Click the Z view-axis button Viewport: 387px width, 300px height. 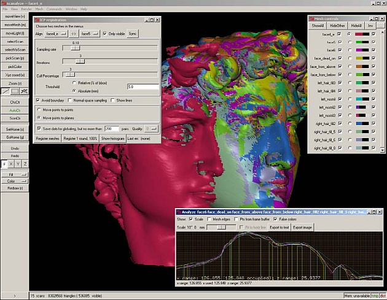pyautogui.click(x=25, y=164)
